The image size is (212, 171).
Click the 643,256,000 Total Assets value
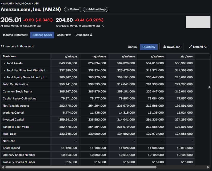[68, 63]
